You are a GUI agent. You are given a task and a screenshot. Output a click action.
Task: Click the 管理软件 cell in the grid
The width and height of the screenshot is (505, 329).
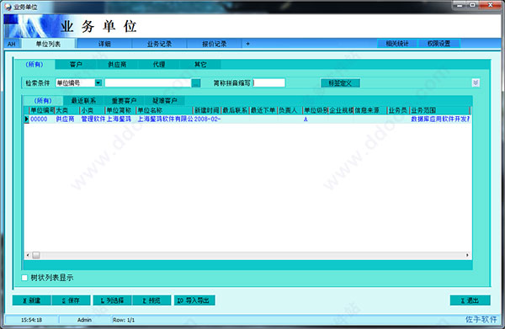pos(93,119)
